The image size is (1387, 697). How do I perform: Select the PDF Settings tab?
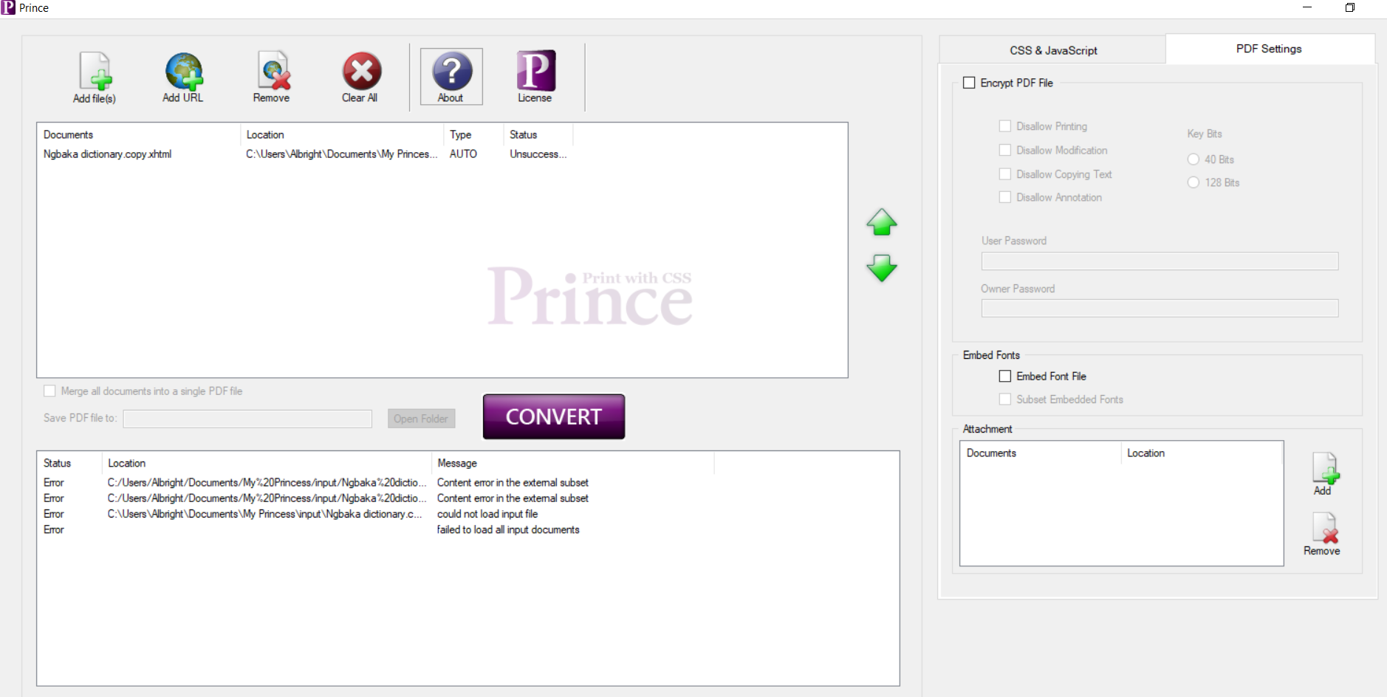click(1268, 49)
